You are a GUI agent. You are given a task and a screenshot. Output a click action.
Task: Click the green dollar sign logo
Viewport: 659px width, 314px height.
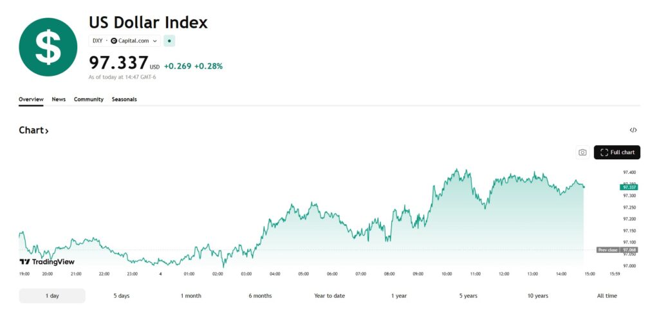(48, 47)
